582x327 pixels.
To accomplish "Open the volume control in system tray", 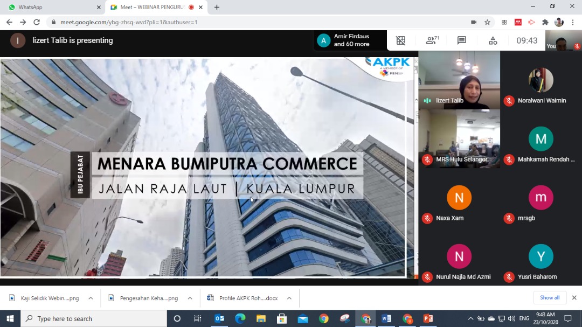I will pos(511,318).
